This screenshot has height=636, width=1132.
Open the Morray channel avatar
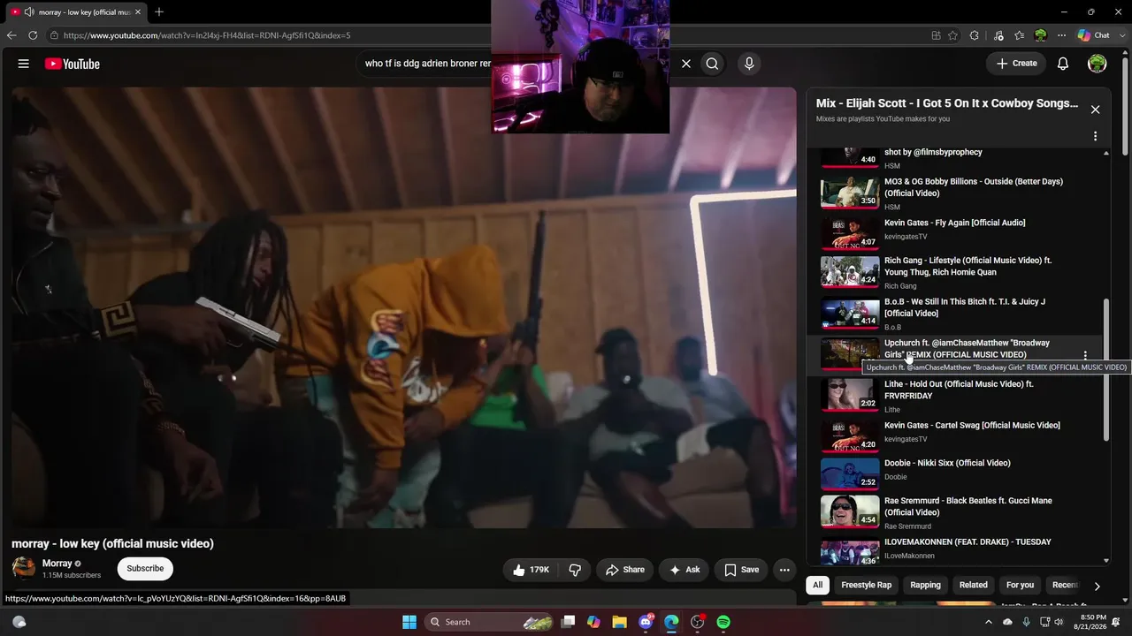24,568
